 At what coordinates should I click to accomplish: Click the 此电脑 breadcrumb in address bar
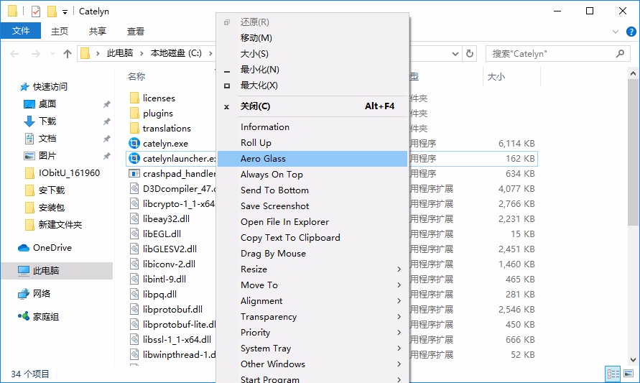coord(120,53)
